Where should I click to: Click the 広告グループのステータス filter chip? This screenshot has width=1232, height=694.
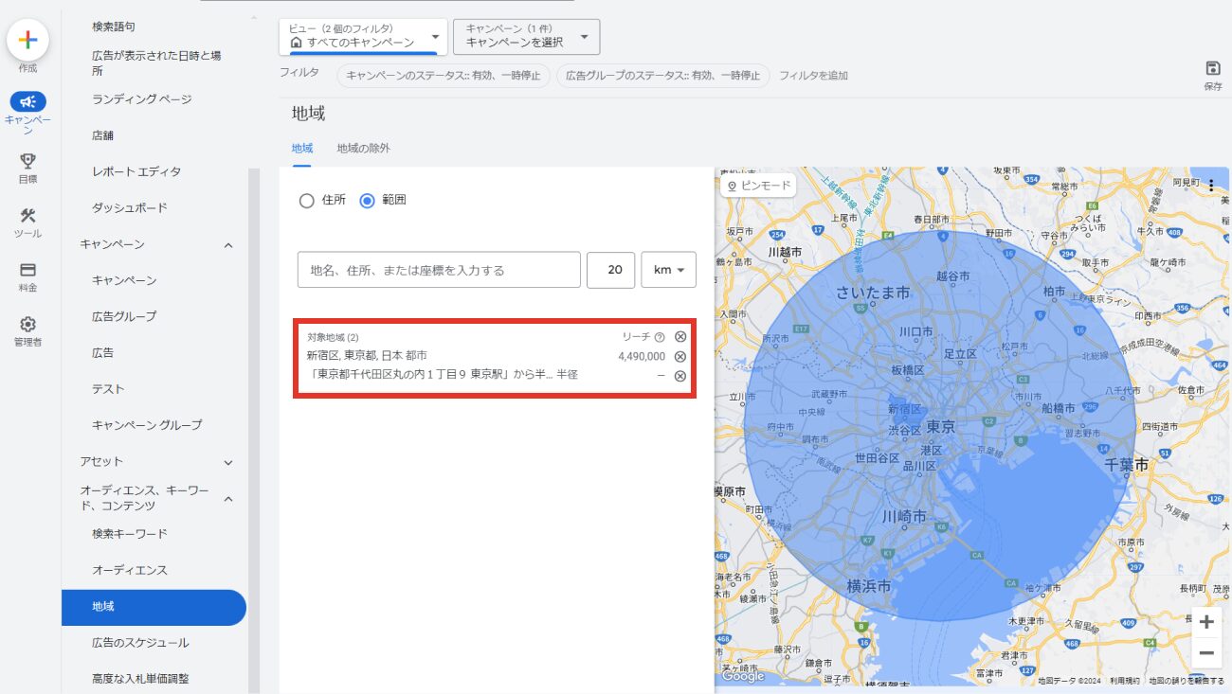point(663,76)
